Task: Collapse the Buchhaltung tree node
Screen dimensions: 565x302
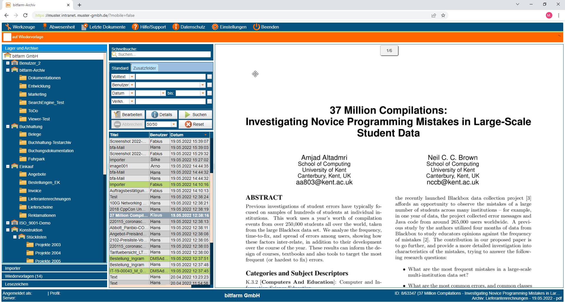Action: click(8, 127)
